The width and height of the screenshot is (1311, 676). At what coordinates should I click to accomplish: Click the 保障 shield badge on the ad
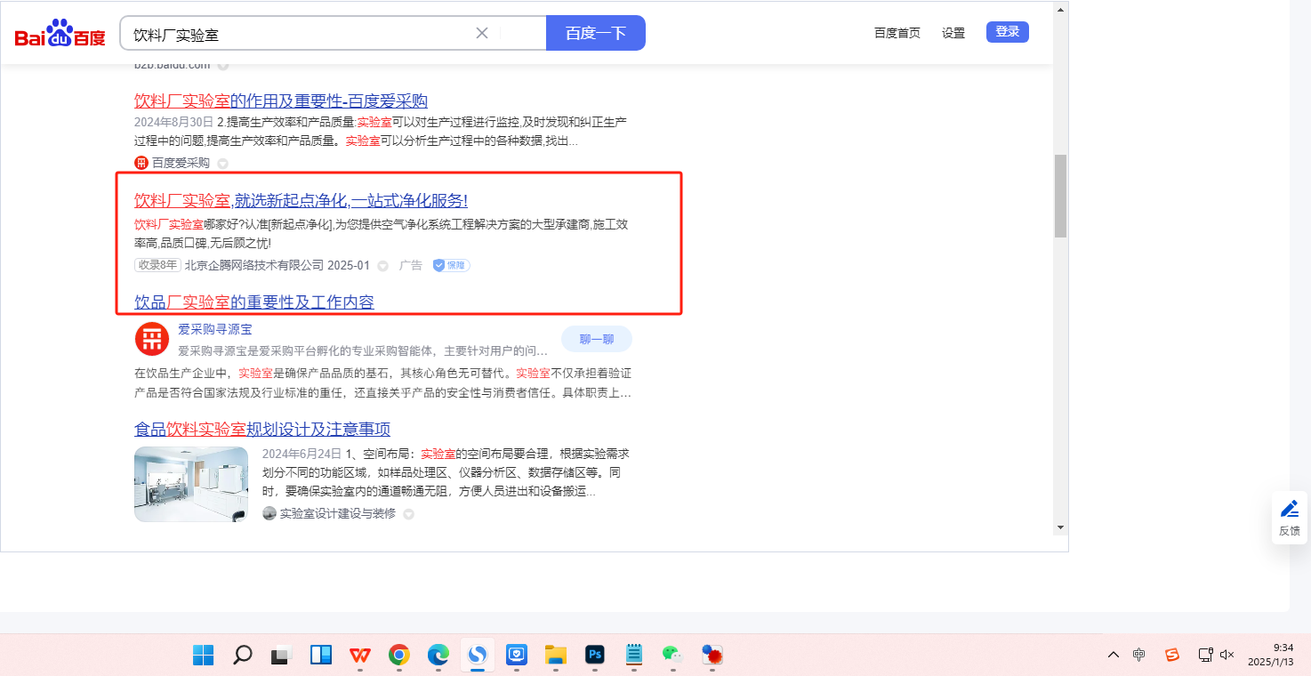pos(451,265)
